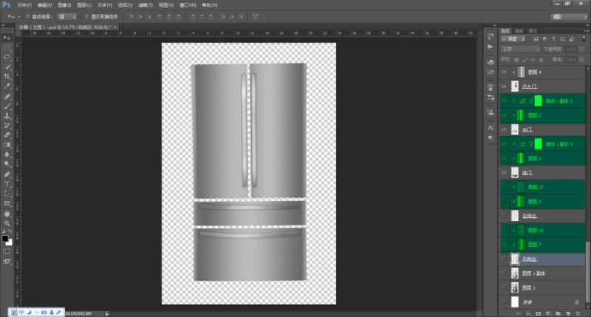Select the Crop tool

pyautogui.click(x=7, y=77)
